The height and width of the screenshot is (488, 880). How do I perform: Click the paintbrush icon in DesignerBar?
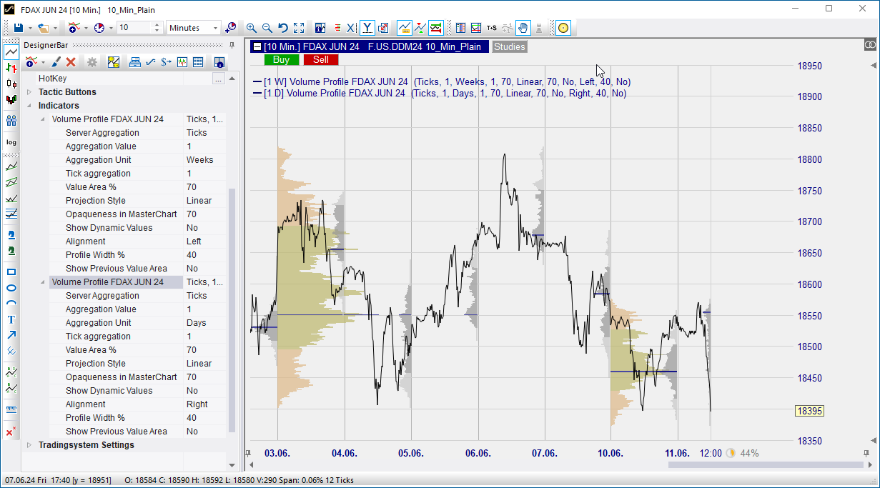coord(56,62)
